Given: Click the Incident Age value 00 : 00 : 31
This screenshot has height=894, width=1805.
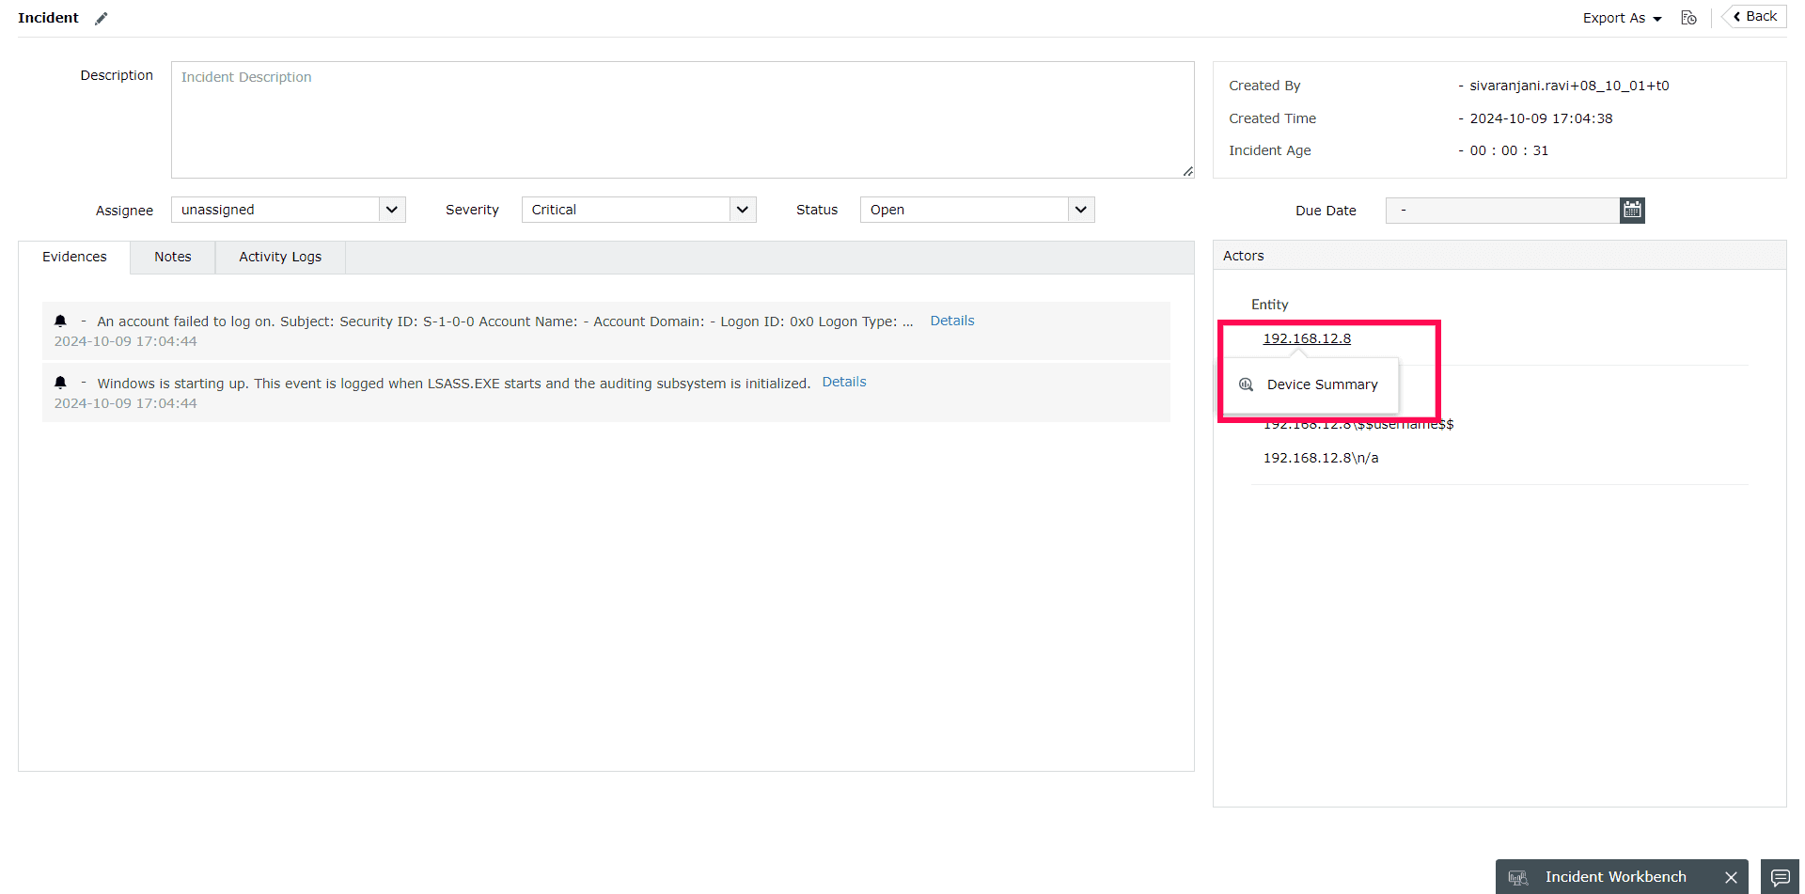Looking at the screenshot, I should [1509, 150].
